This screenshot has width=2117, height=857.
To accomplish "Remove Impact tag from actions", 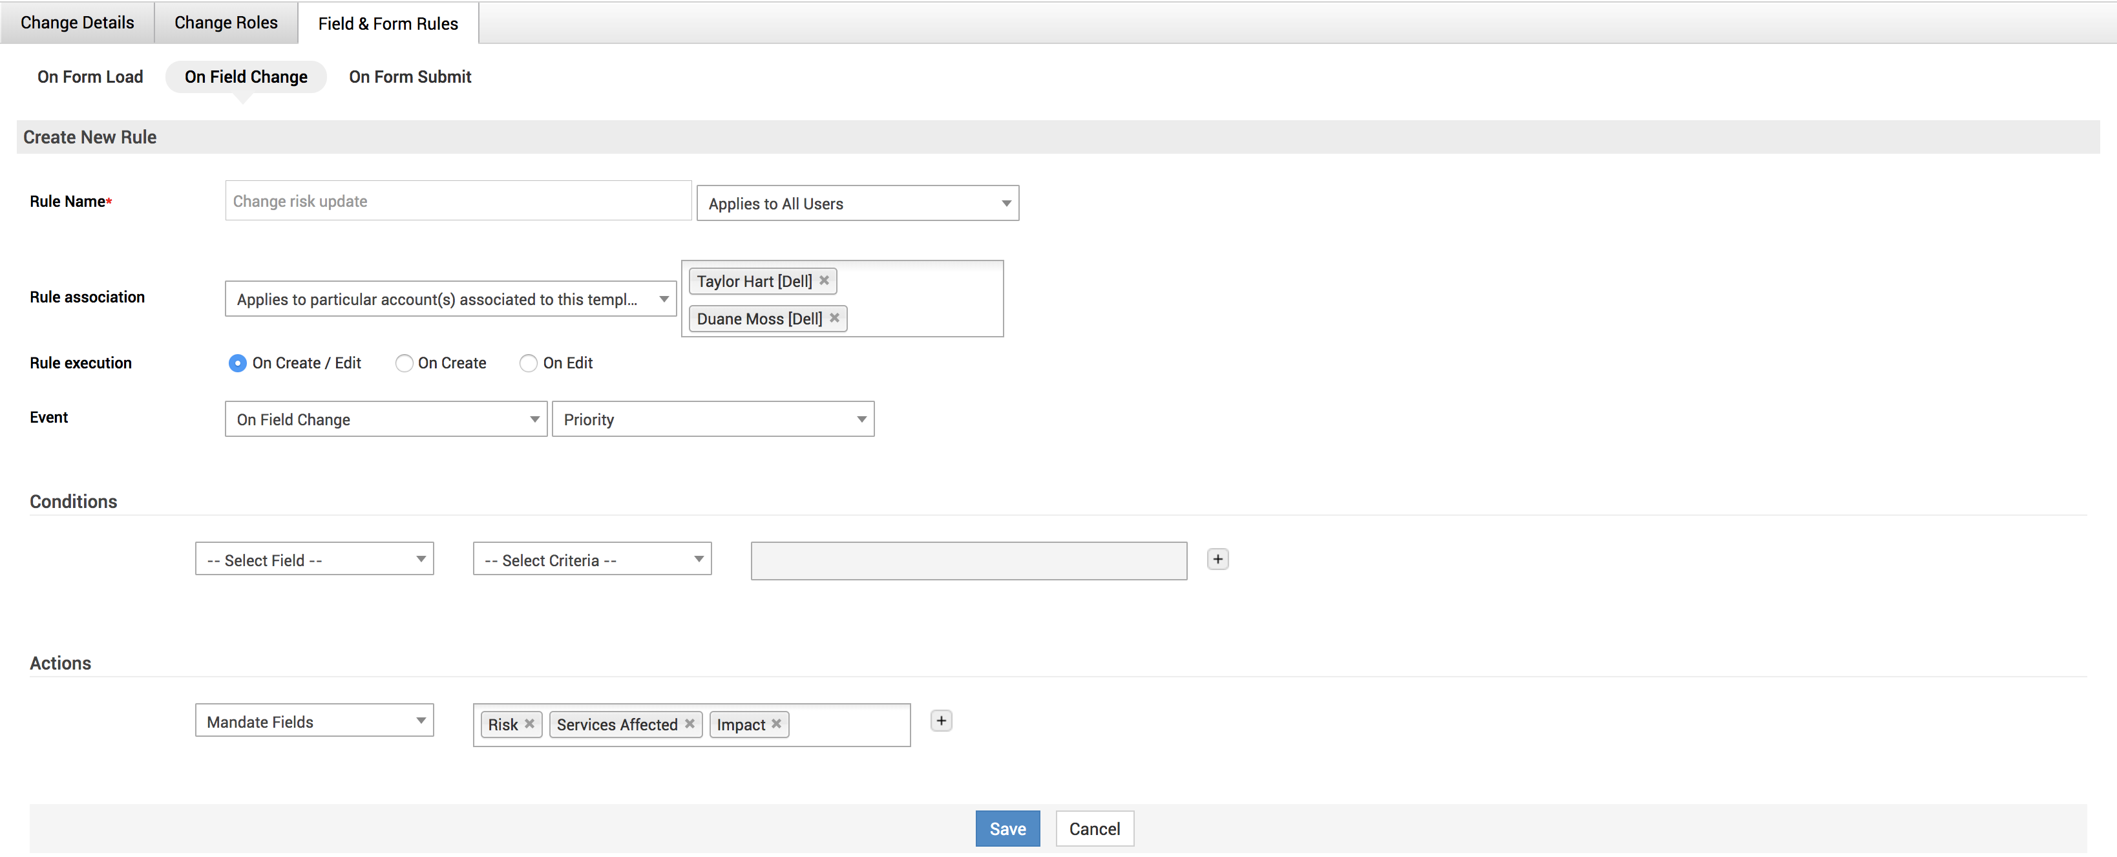I will click(x=776, y=724).
